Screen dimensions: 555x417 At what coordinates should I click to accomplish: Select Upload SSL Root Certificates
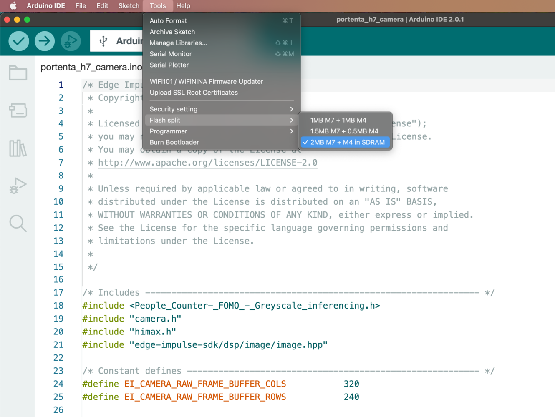pos(222,93)
